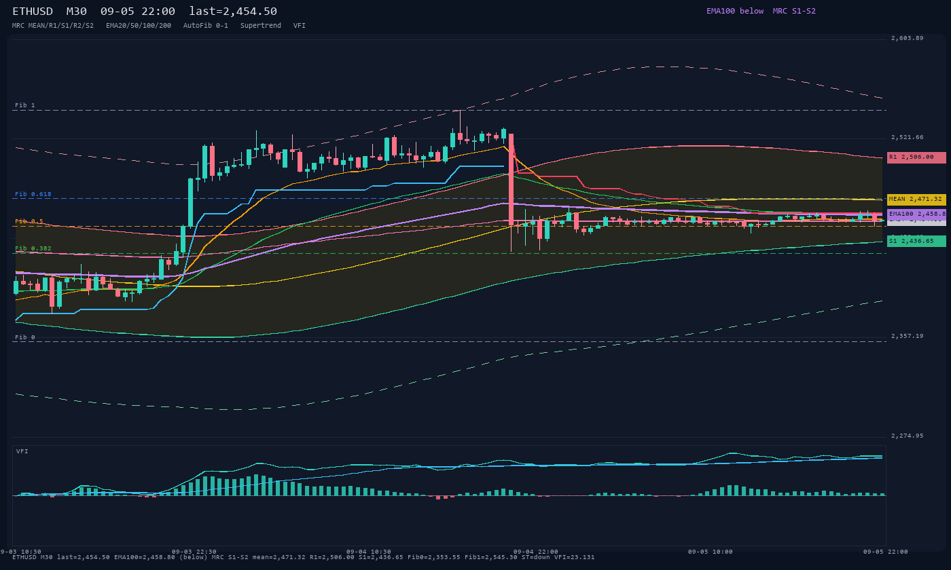The image size is (951, 570).
Task: Click the 2,274.95 price axis value
Action: (x=908, y=436)
